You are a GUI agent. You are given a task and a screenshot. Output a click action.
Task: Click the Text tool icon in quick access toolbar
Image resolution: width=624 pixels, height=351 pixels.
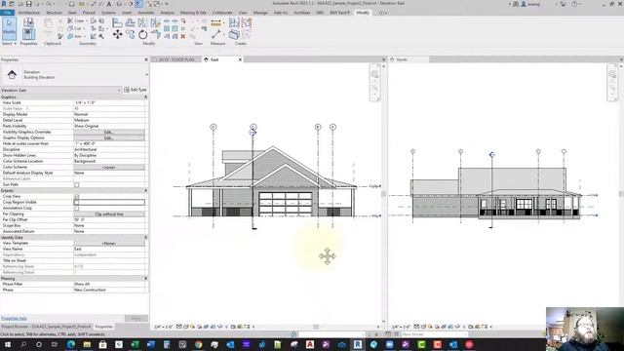click(109, 4)
